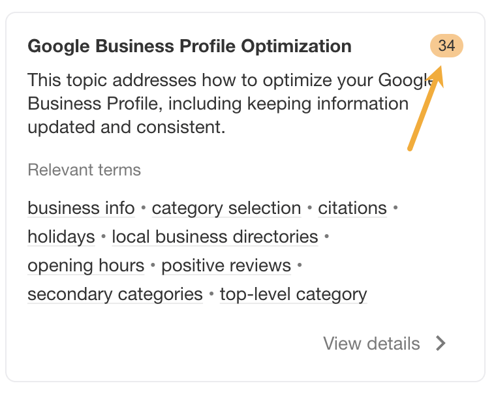This screenshot has height=394, width=496.
Task: Click the 'positive reviews' term
Action: pos(226,265)
